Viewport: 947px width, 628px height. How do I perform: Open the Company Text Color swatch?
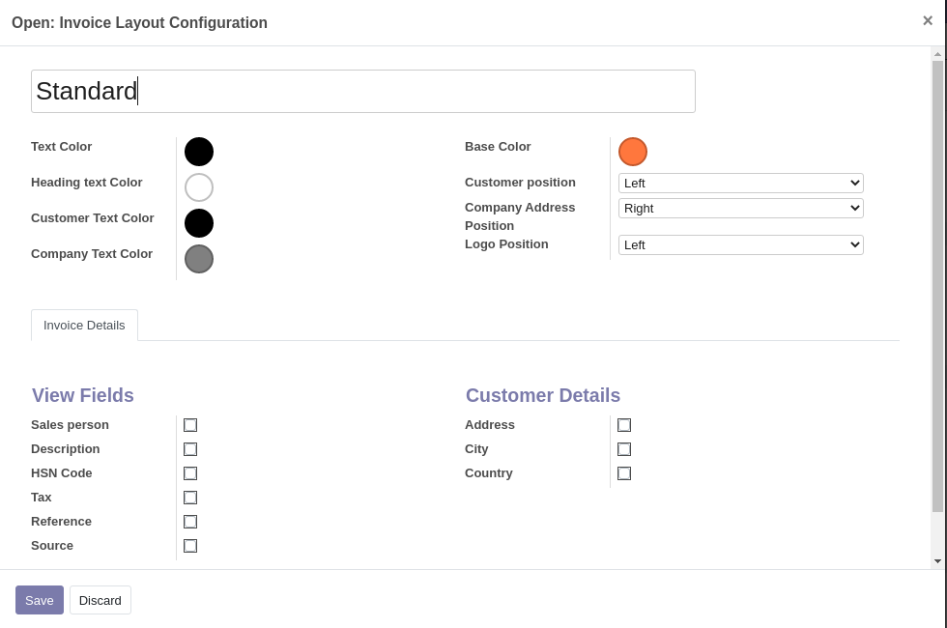[x=199, y=259]
